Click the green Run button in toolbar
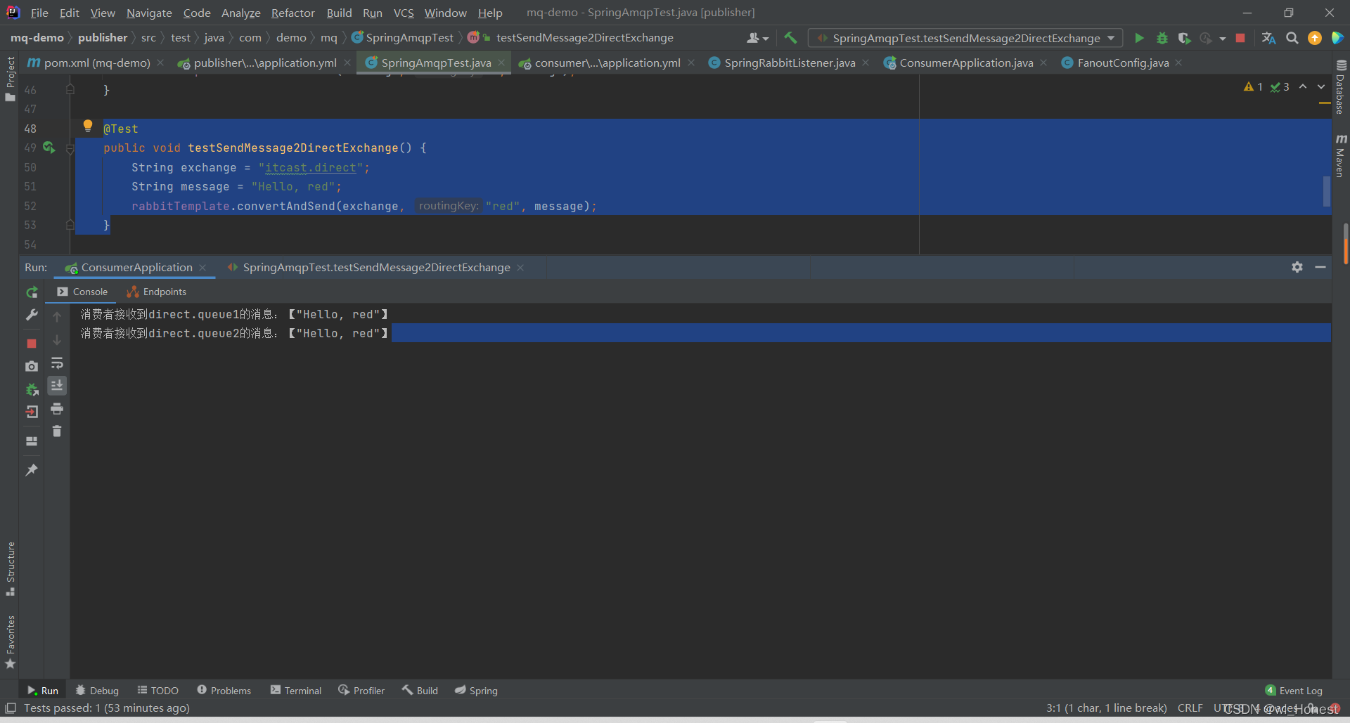This screenshot has width=1350, height=723. (x=1139, y=38)
